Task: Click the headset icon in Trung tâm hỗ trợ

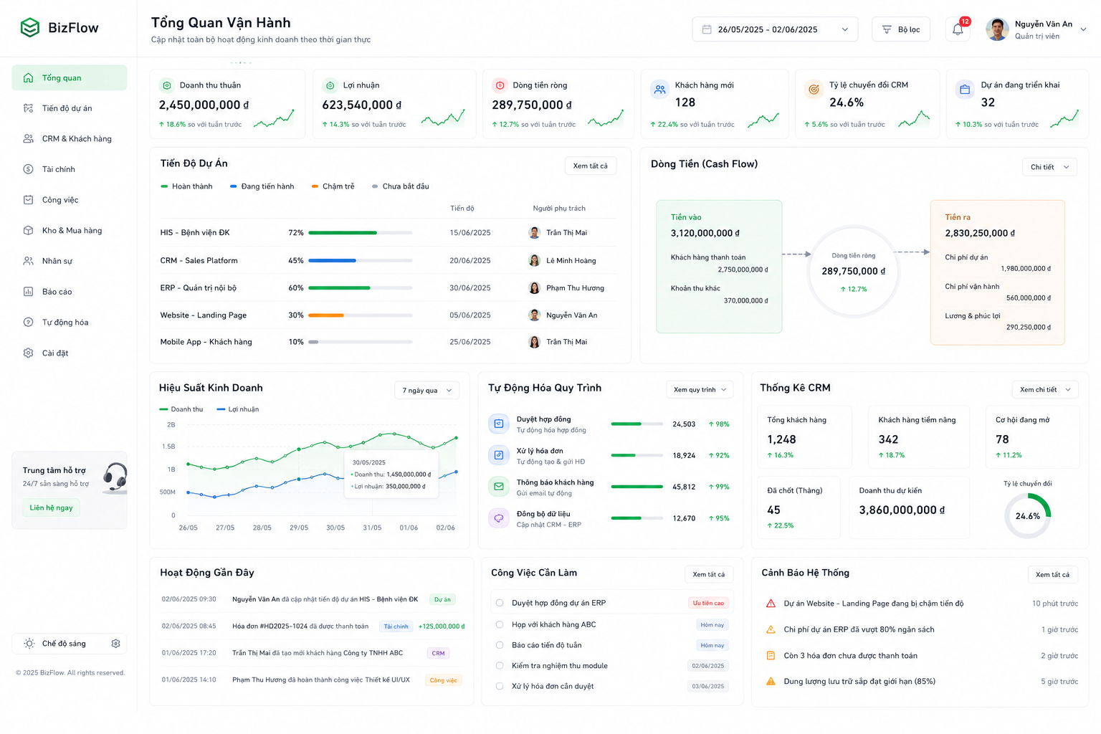Action: tap(115, 477)
